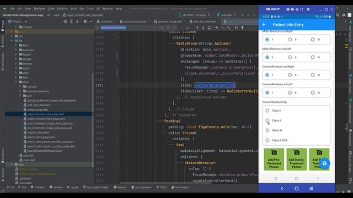Image resolution: width=353 pixels, height=198 pixels.
Task: Start screen recording in SM A047F window
Action: 292,9
